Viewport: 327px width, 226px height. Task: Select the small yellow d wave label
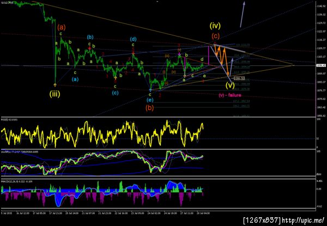coord(202,59)
